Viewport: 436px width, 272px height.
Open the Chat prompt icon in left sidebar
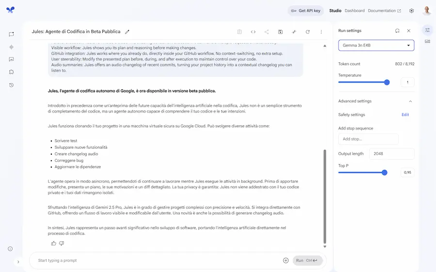(x=12, y=34)
